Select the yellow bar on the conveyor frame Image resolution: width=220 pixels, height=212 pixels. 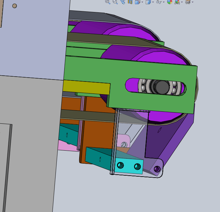coord(86,87)
